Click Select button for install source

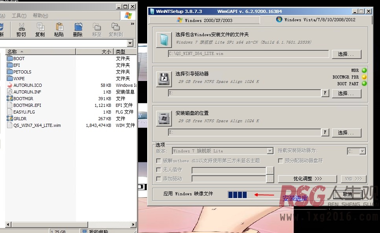(x=347, y=54)
